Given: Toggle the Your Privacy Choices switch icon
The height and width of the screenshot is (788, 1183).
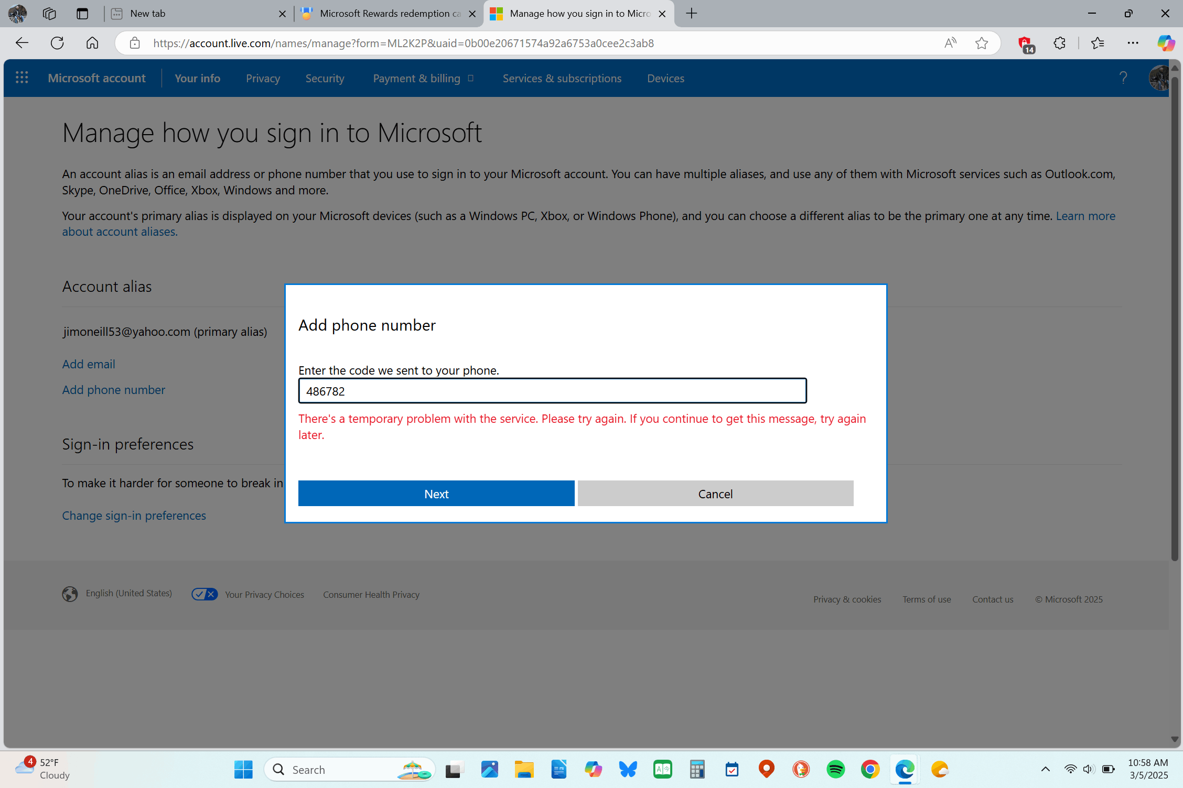Looking at the screenshot, I should click(204, 594).
